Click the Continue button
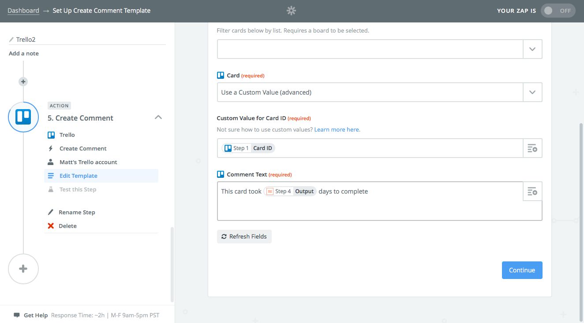Image resolution: width=584 pixels, height=323 pixels. coord(522,270)
